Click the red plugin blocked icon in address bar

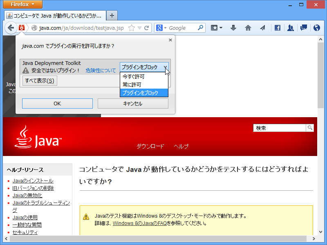pyautogui.click(x=22, y=28)
